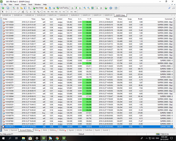The width and height of the screenshot is (176, 141).
Task: Open the Profiles toolbar icon
Action: tap(8, 8)
